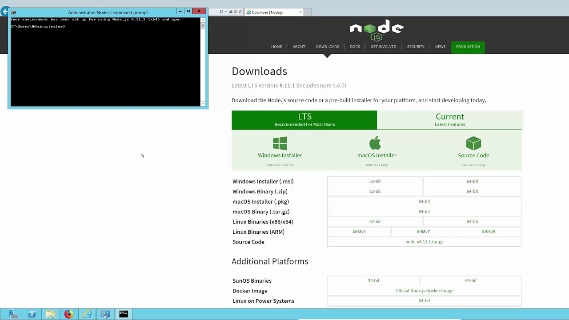Open the ABOUT page in the navigation
The height and width of the screenshot is (320, 569).
pos(299,47)
